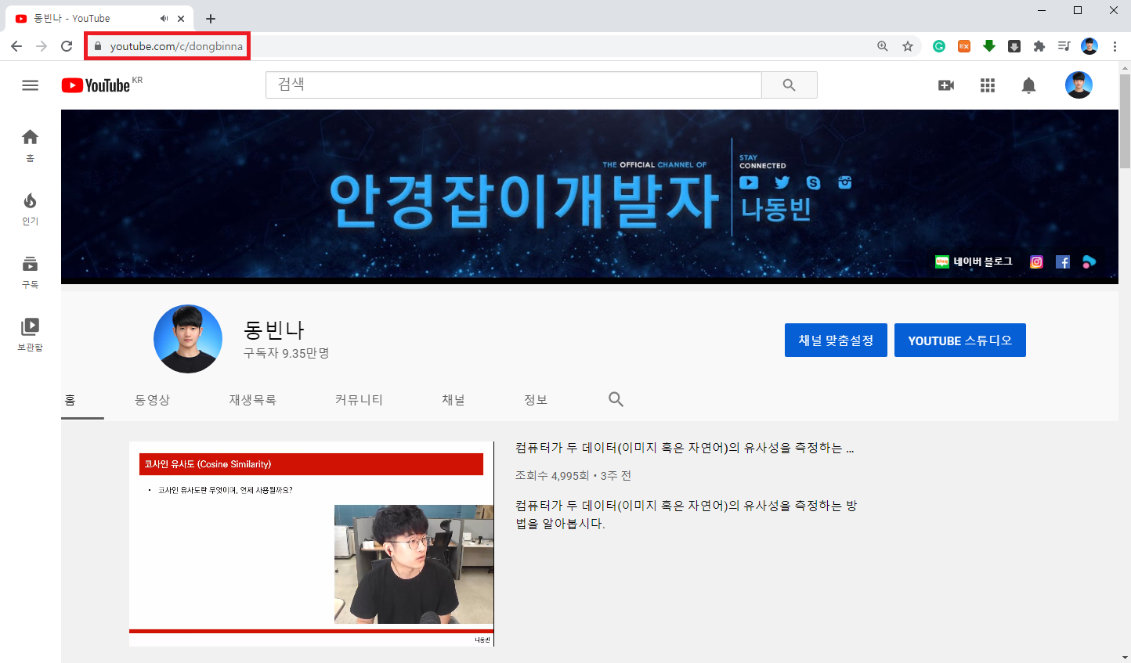Open the Extensions puzzle icon
Screen dimensions: 1131x663
[1039, 46]
